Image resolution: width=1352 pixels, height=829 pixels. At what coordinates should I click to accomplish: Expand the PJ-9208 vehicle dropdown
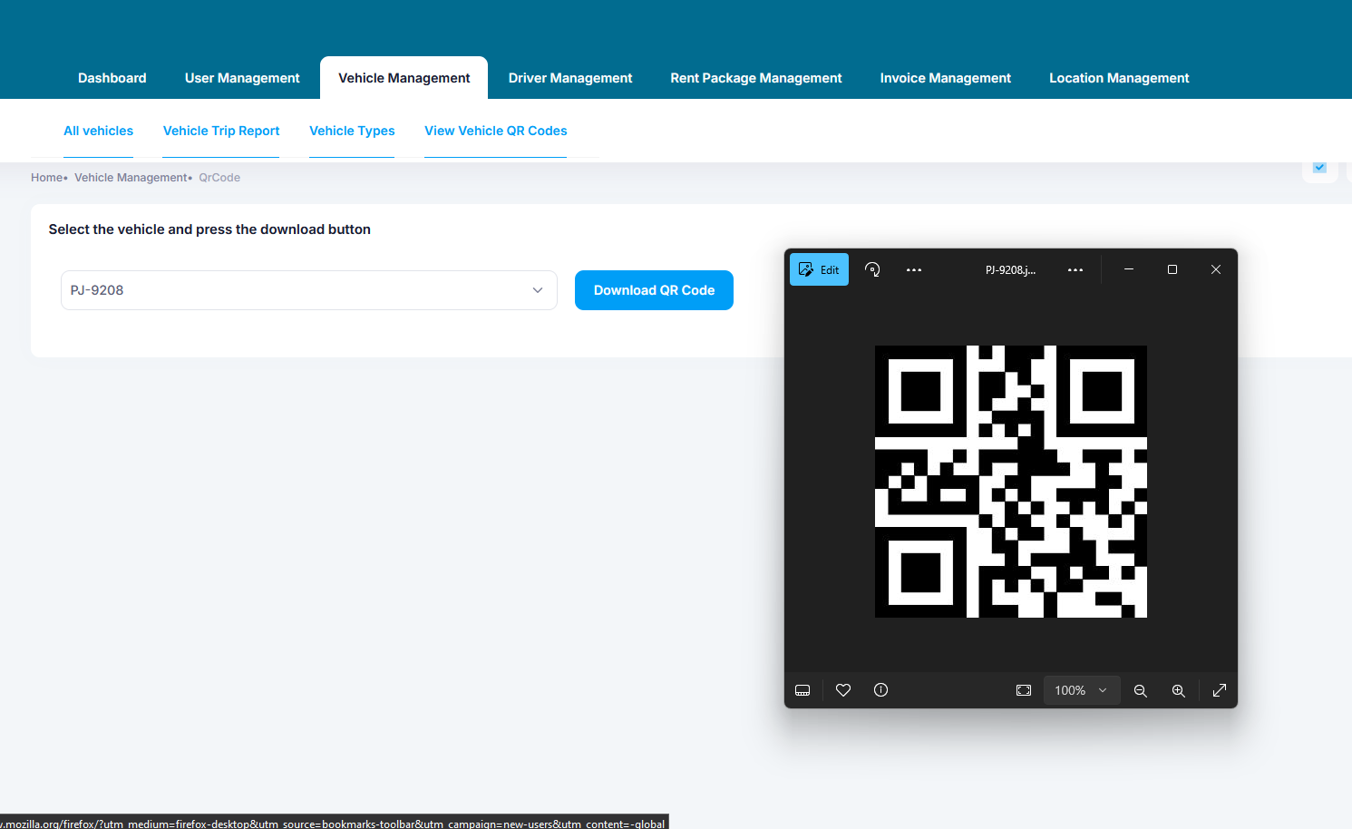pyautogui.click(x=309, y=290)
